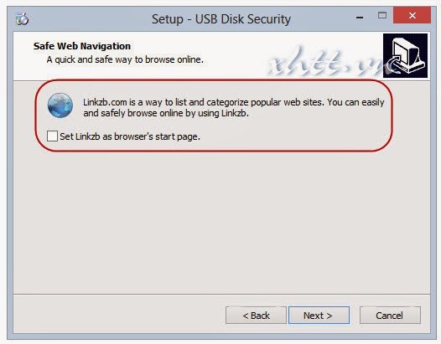Click the blue globe Linkzb icon
The image size is (441, 344).
tap(60, 105)
